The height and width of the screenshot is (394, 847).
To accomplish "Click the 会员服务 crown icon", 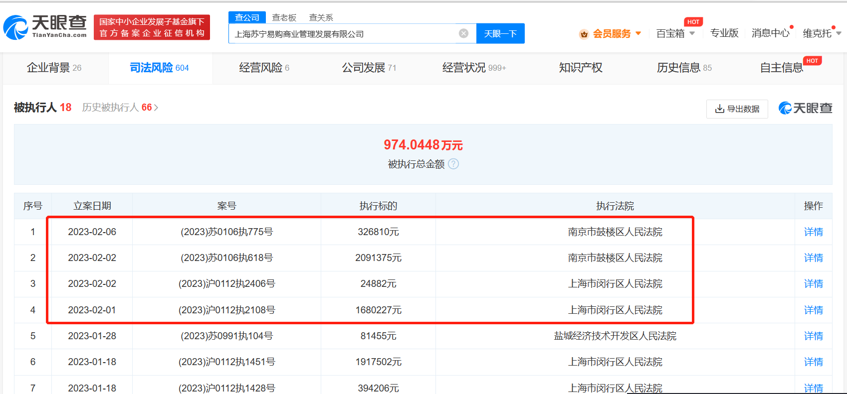I will click(584, 34).
